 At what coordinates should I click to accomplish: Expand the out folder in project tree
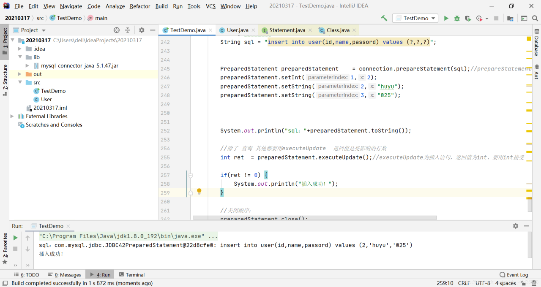tap(19, 74)
